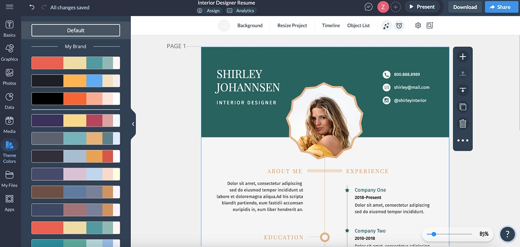
Task: Open the Background option
Action: 250,26
